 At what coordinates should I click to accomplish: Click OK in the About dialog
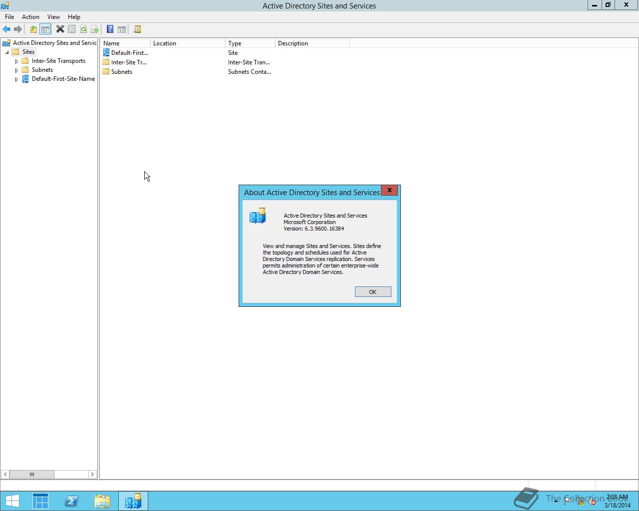373,292
